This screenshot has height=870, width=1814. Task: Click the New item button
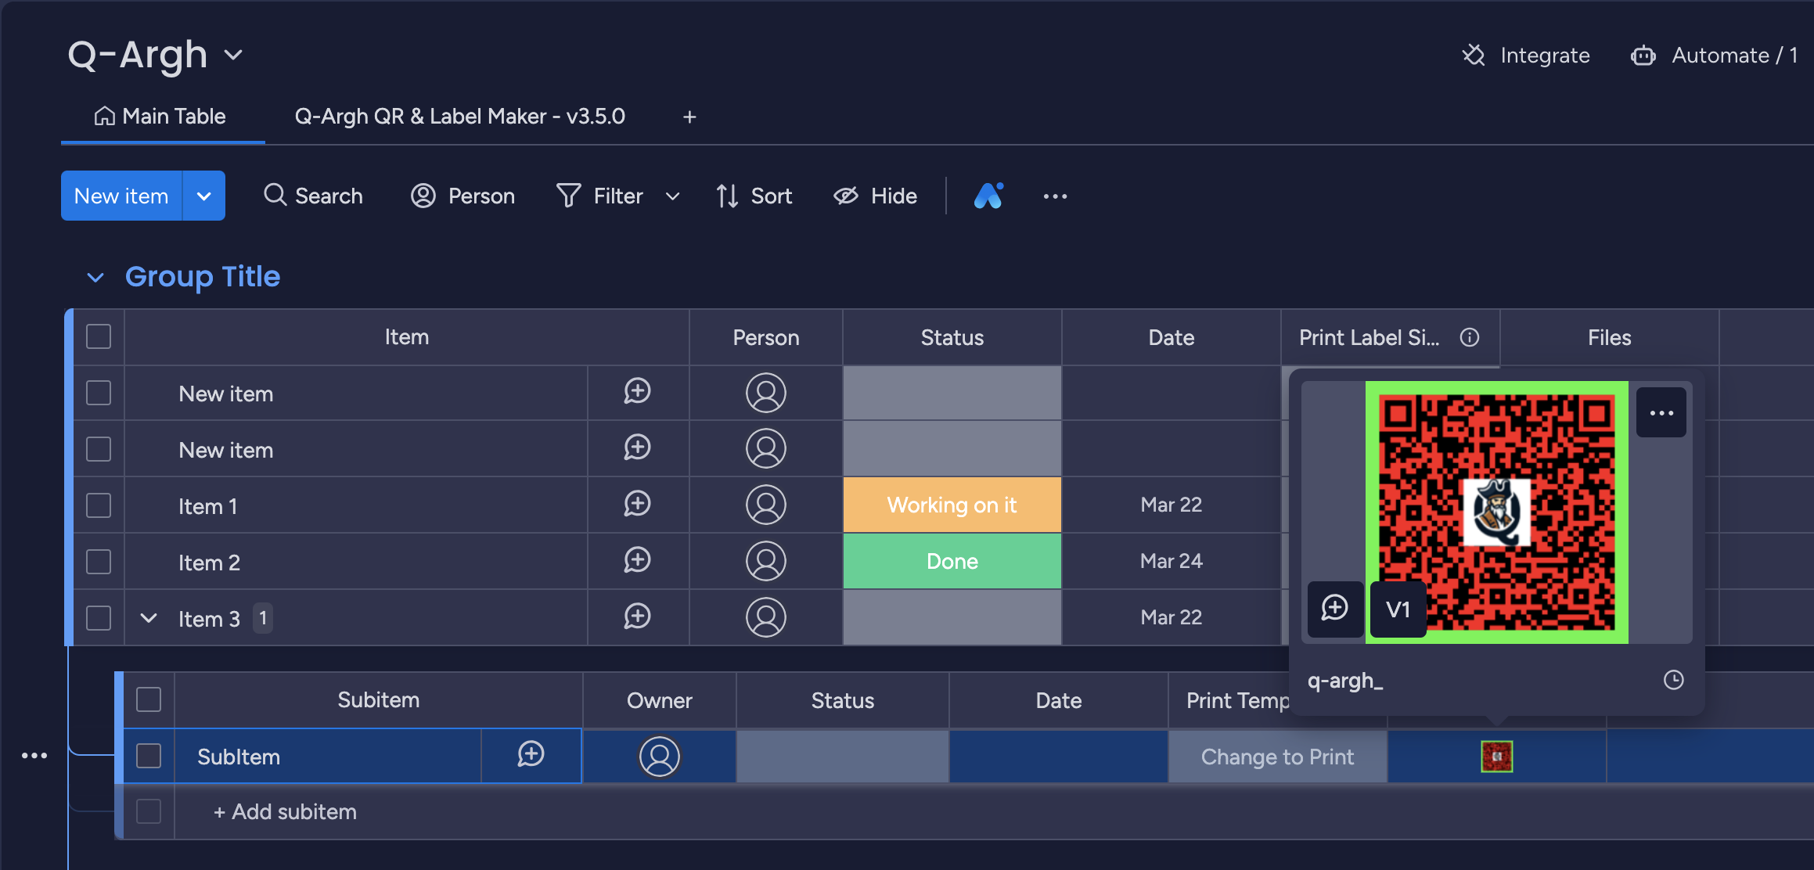(121, 194)
